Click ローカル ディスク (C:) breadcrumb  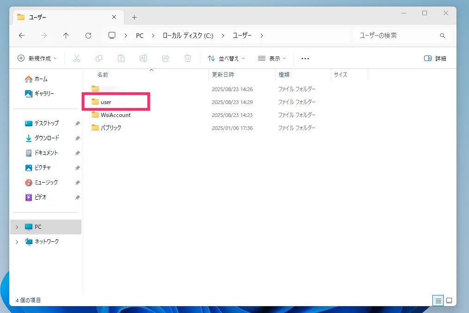[188, 36]
